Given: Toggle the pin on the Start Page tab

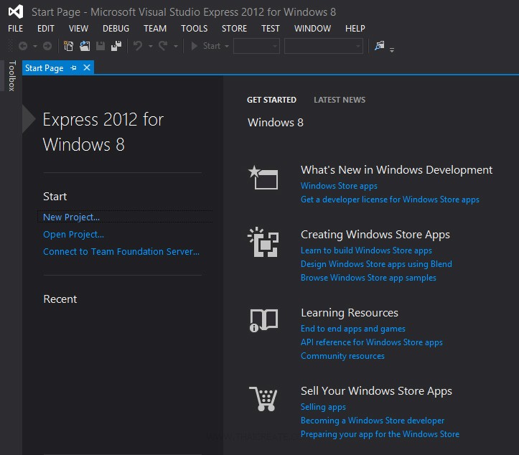Looking at the screenshot, I should point(73,68).
